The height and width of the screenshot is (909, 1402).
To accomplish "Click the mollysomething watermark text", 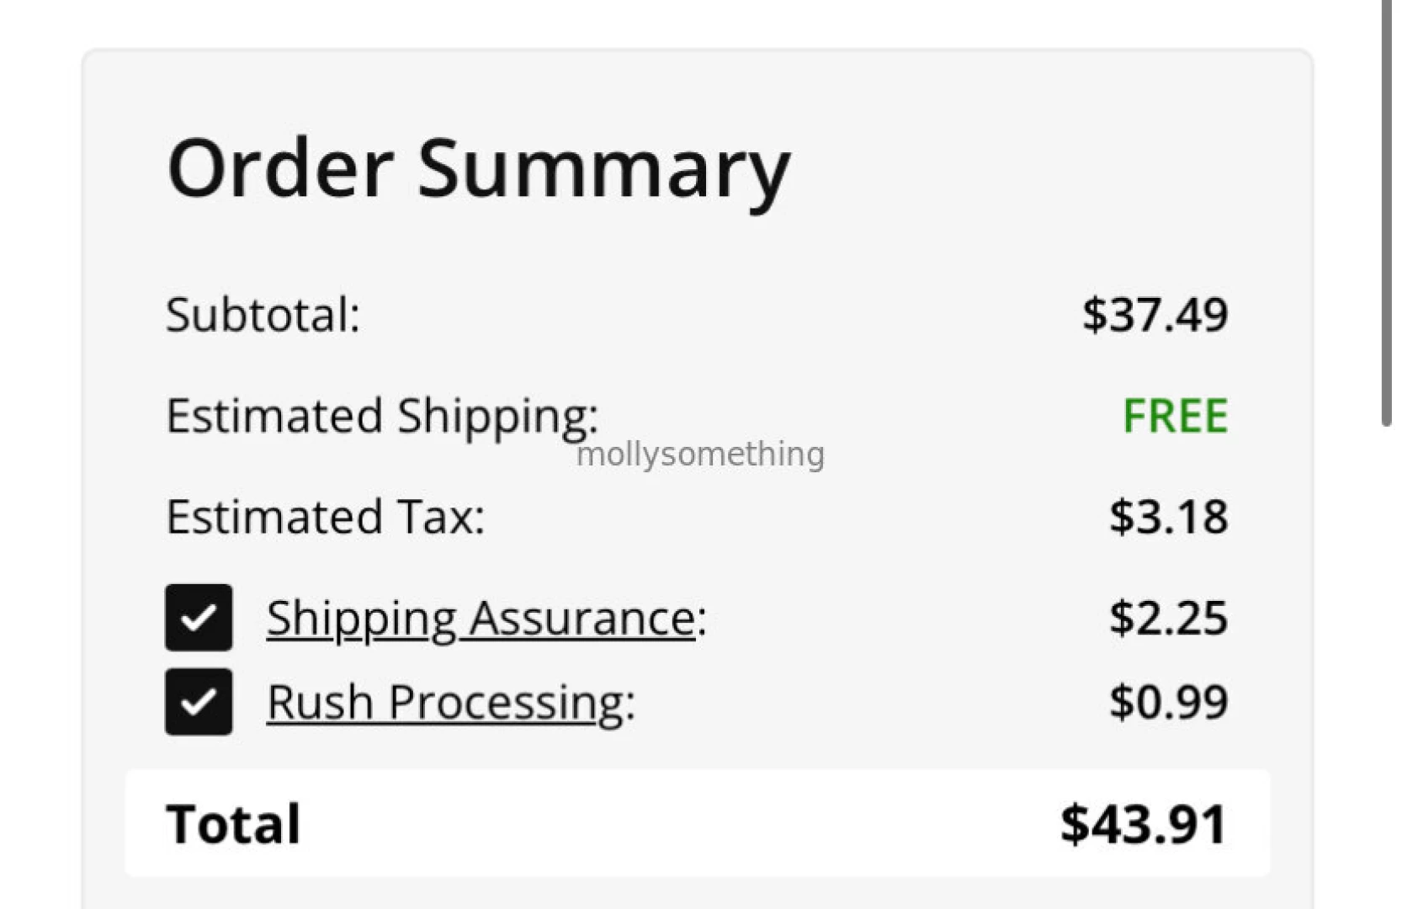I will pos(700,454).
